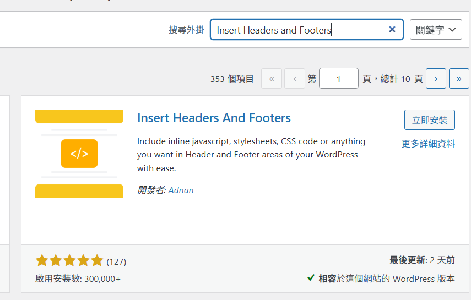The height and width of the screenshot is (300, 471).
Task: Jump to the last results page
Action: [x=459, y=79]
